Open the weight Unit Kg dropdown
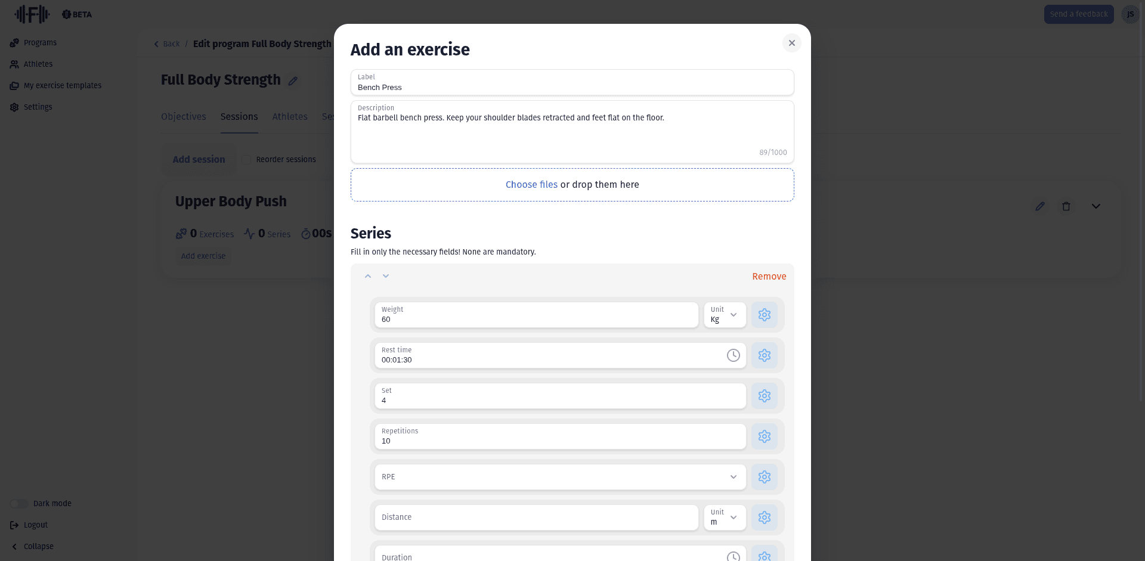 tap(725, 315)
